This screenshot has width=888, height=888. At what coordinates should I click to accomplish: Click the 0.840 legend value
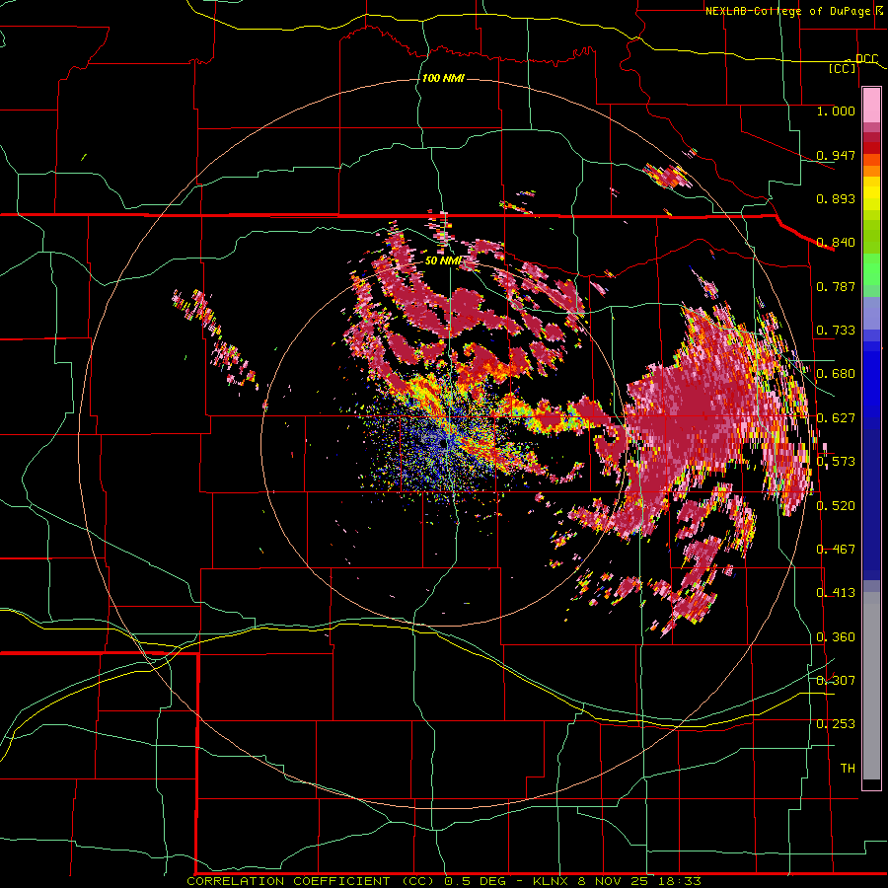pos(836,243)
